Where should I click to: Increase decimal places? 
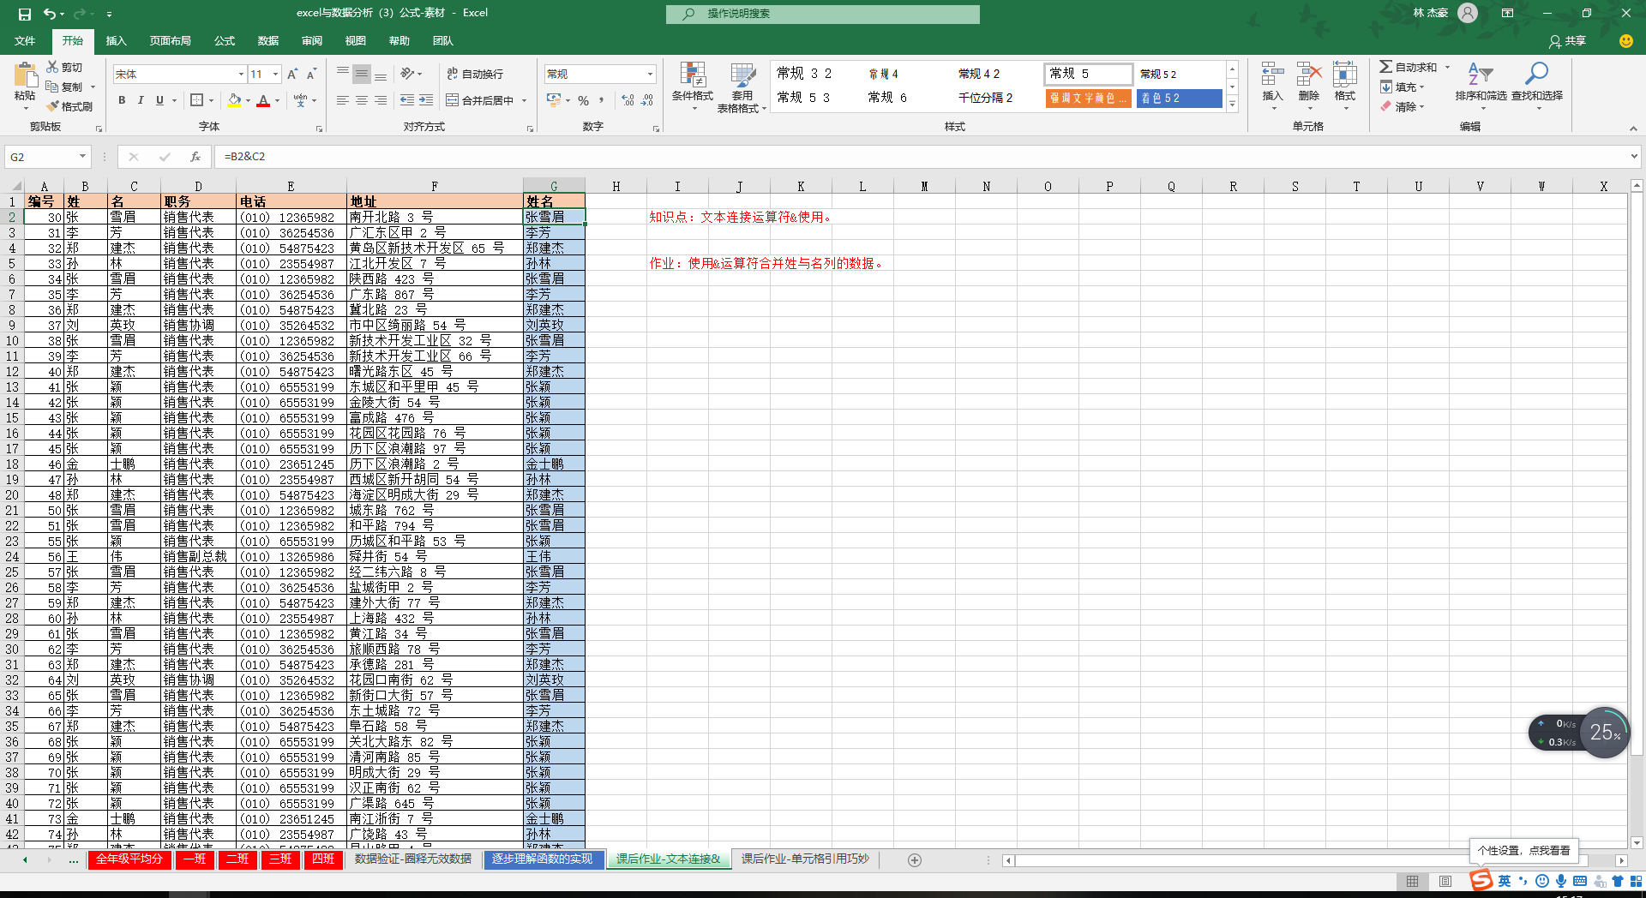[628, 100]
